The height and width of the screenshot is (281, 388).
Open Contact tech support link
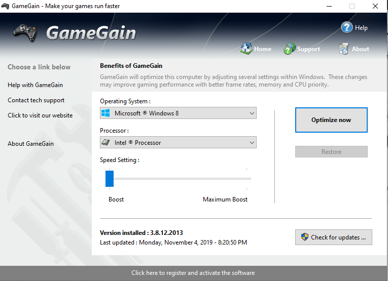(36, 100)
